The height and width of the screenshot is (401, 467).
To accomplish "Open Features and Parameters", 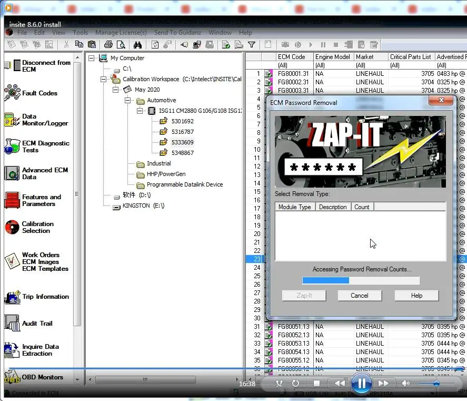I will pos(33,200).
